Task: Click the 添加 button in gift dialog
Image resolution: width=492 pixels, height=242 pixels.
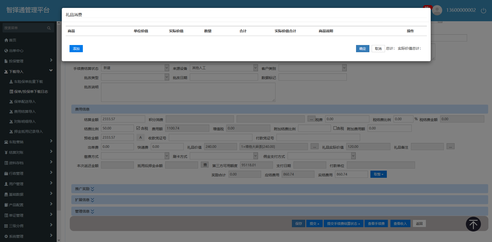Action: [x=76, y=49]
